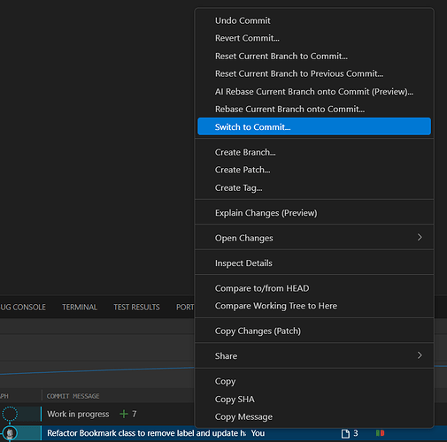Click Create Tag... menu entry

click(x=314, y=187)
